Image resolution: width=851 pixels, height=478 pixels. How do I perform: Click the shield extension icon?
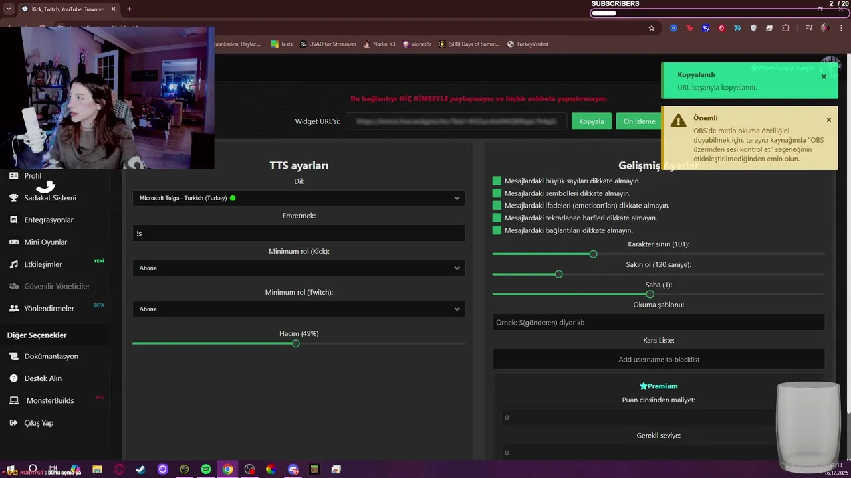pyautogui.click(x=753, y=28)
